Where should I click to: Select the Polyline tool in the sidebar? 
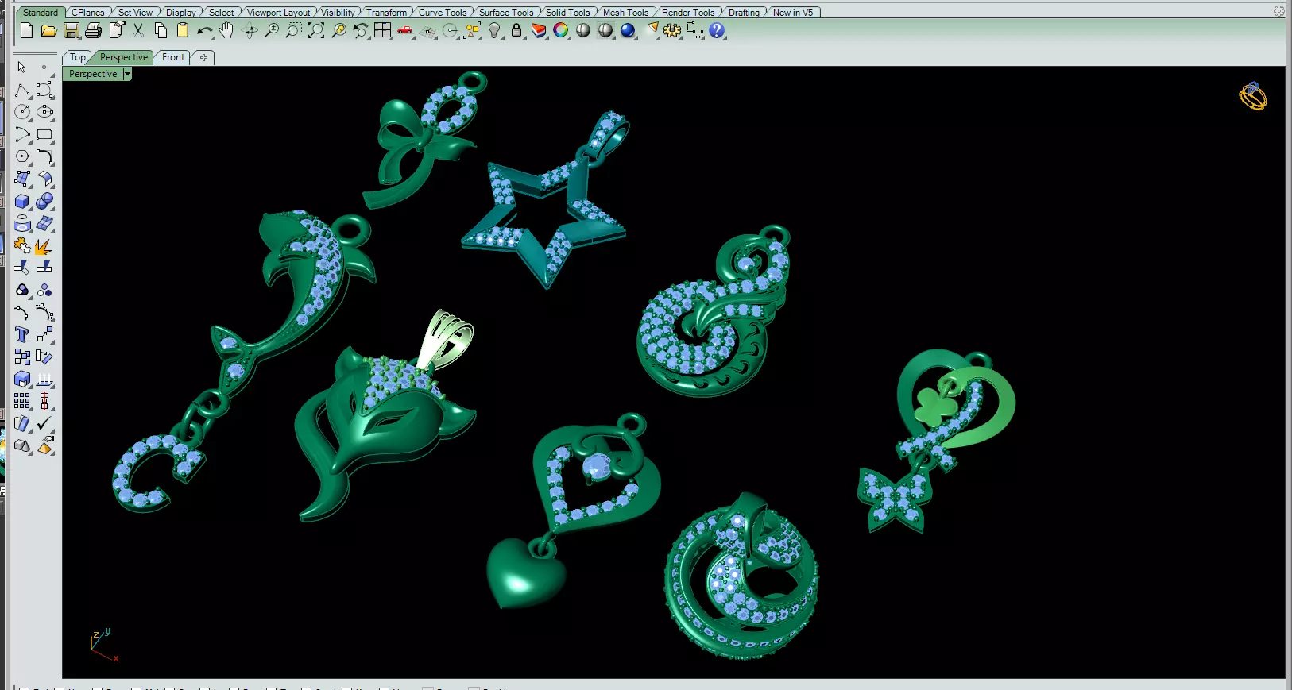(22, 90)
